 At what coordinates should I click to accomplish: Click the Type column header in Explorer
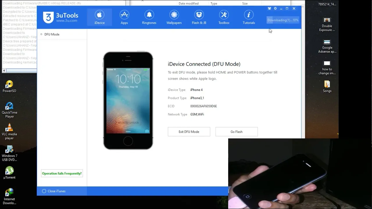214,3
